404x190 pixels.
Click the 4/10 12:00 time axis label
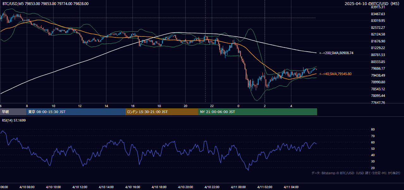(80, 187)
